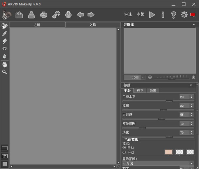Select the eye tool in sidebar

pyautogui.click(x=5, y=49)
